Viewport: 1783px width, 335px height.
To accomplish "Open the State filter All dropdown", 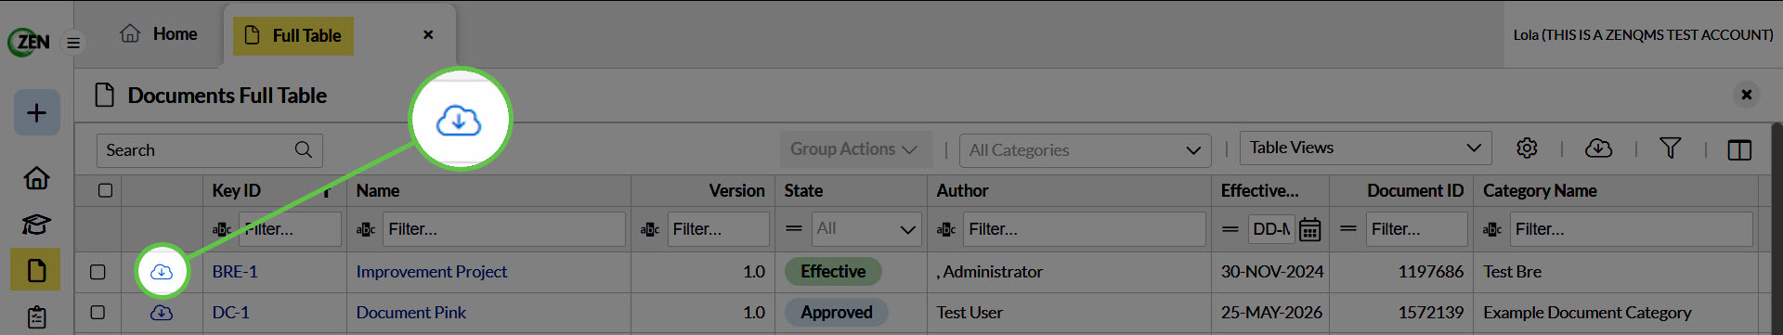I will pyautogui.click(x=866, y=229).
